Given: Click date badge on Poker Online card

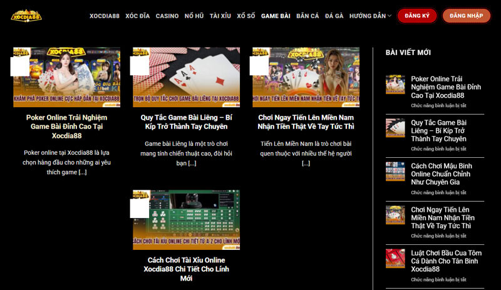Looking at the screenshot, I should 20,66.
